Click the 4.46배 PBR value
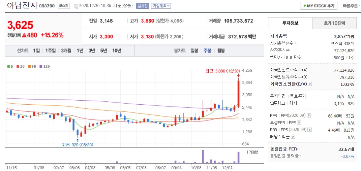Image resolution: width=361 pixels, height=171 pixels. 335,130
